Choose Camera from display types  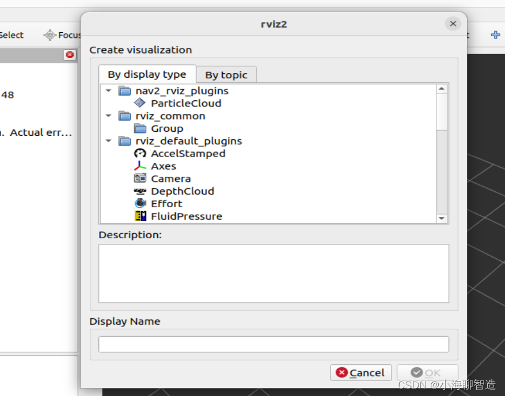pyautogui.click(x=171, y=178)
